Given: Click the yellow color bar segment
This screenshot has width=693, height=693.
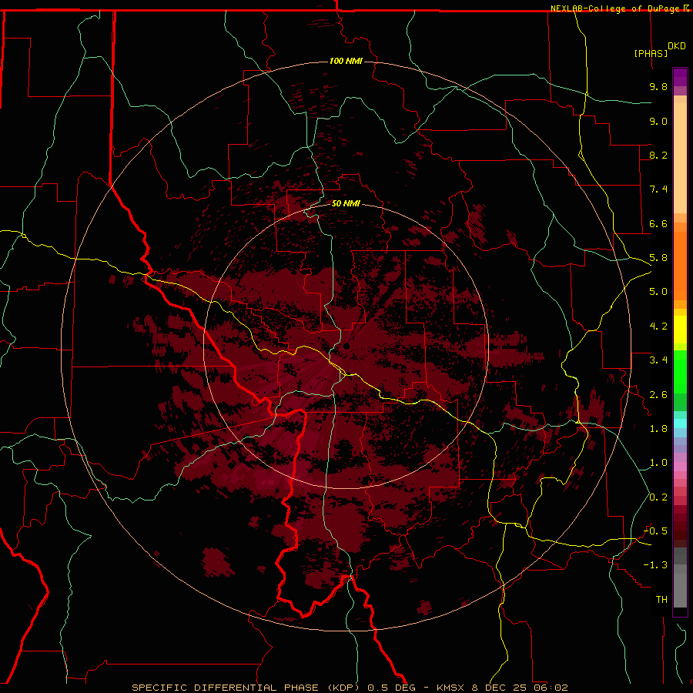Looking at the screenshot, I should point(680,330).
